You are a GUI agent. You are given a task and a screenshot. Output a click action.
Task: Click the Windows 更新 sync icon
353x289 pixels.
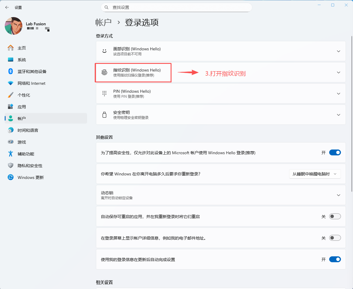(x=11, y=177)
